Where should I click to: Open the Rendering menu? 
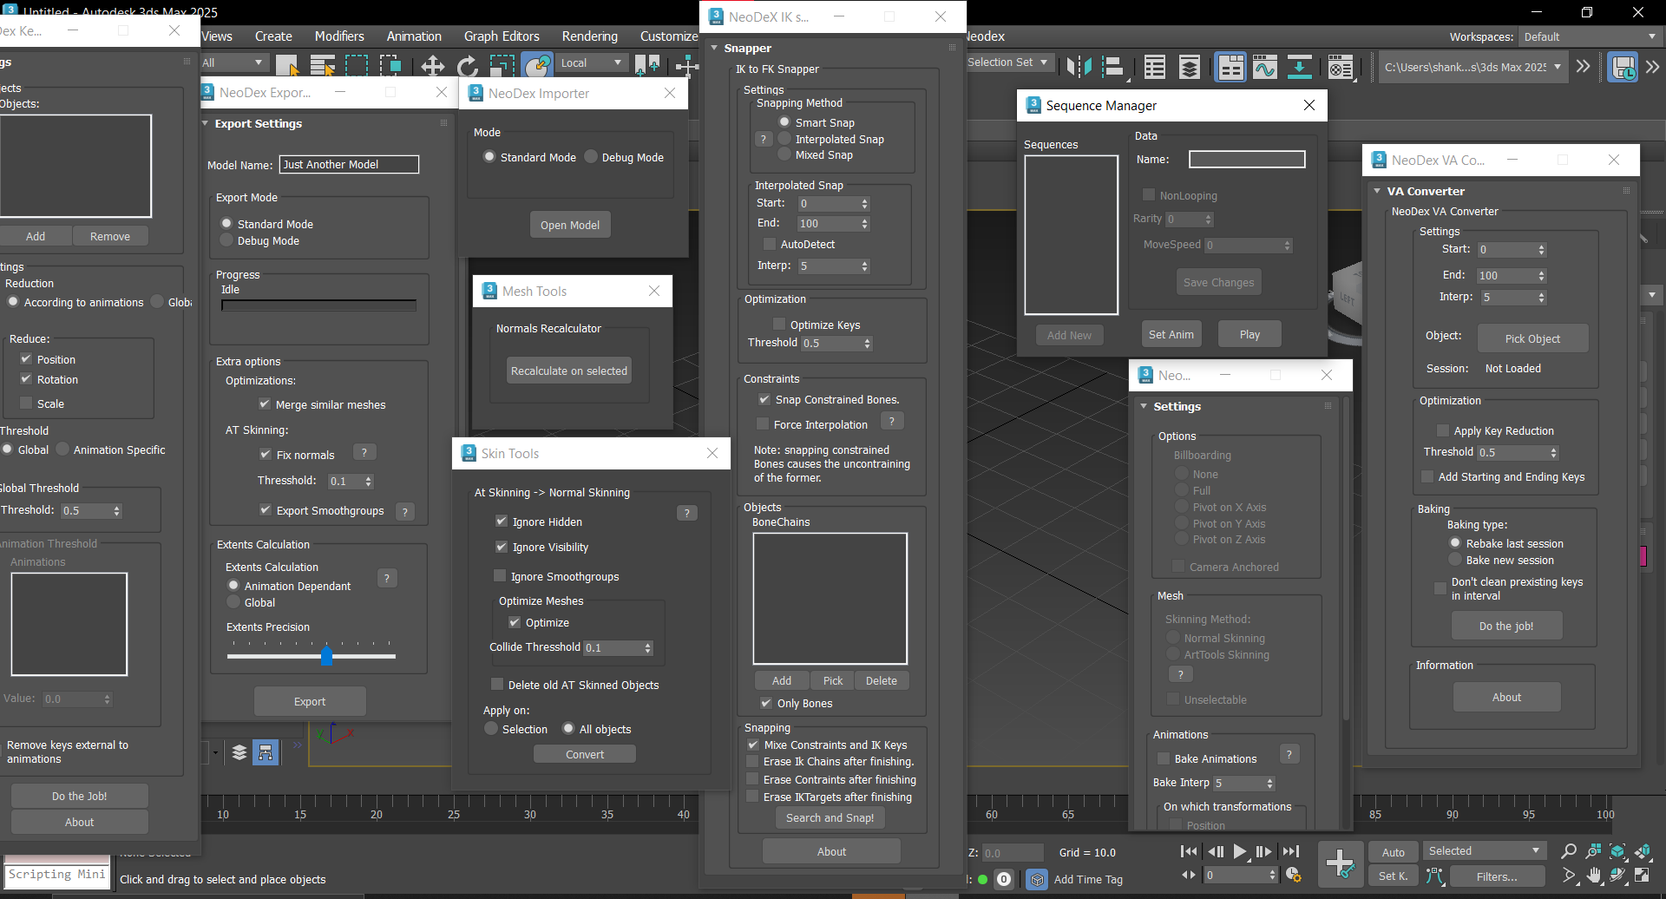590,36
